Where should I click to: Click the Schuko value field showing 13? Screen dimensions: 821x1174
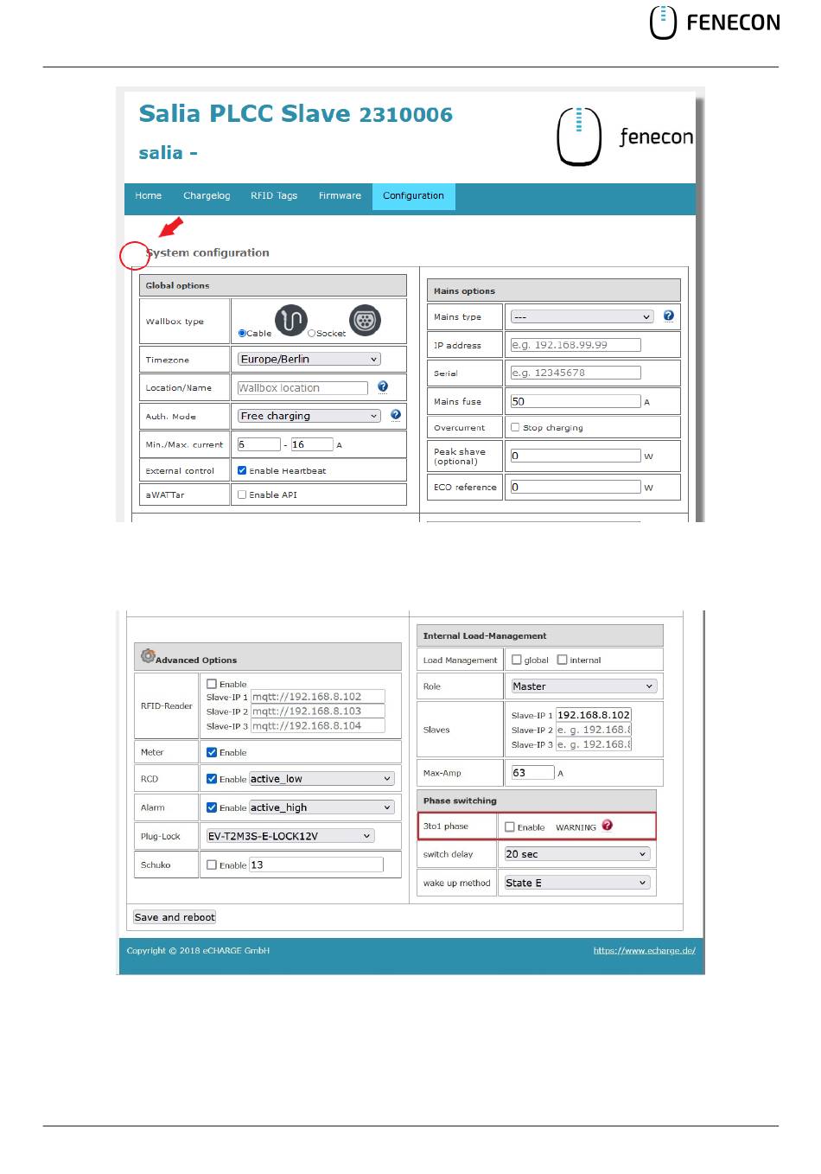pos(316,865)
